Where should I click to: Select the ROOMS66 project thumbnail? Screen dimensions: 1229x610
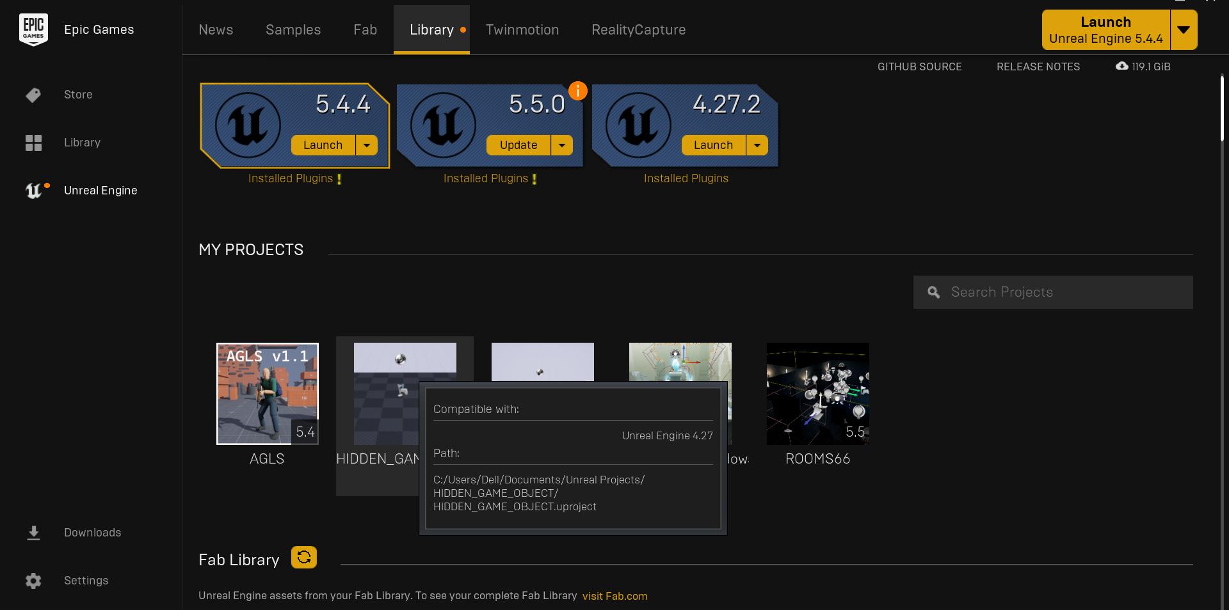pos(818,394)
